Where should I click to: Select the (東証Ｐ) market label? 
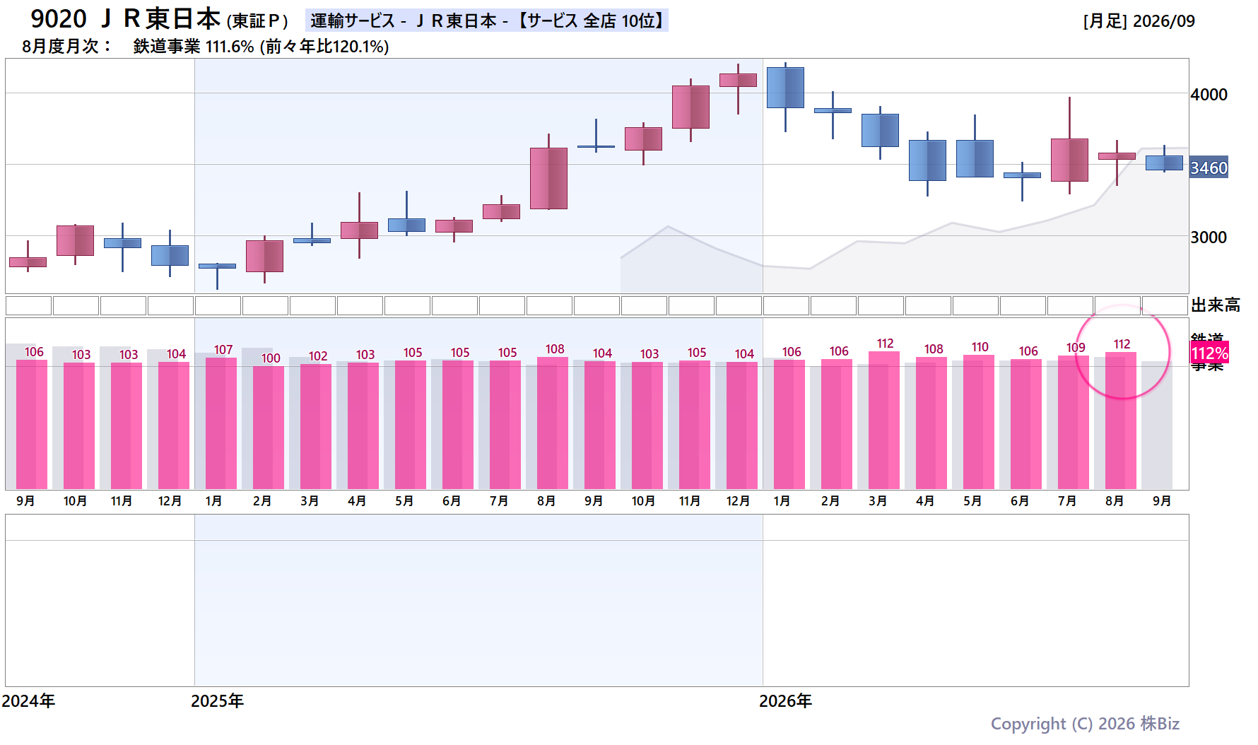(258, 21)
